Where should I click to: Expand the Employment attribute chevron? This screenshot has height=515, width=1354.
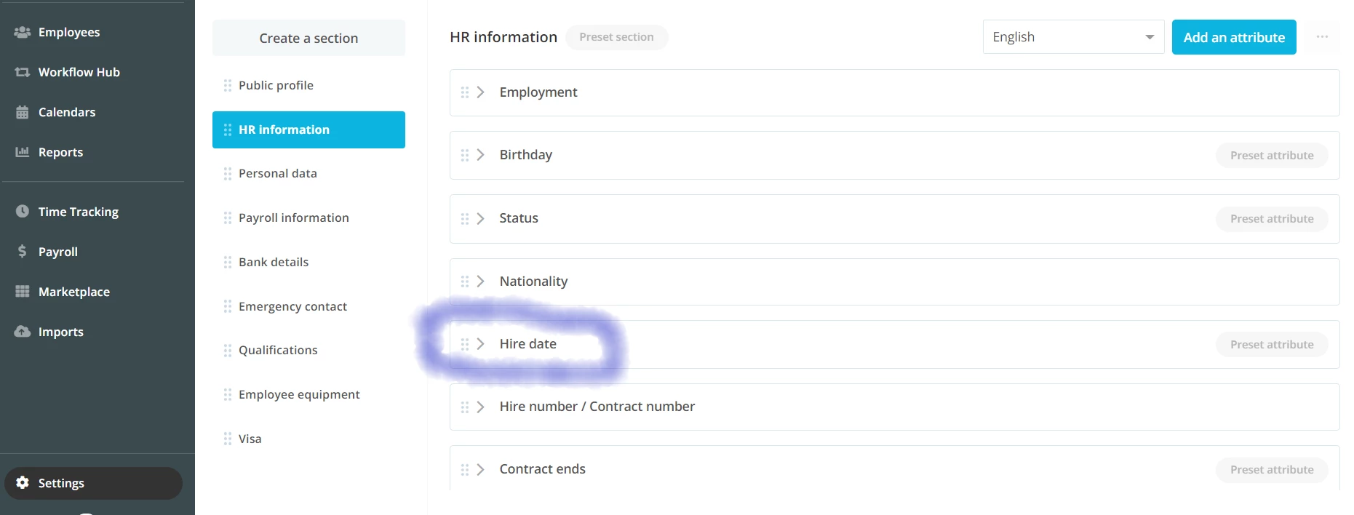point(481,92)
